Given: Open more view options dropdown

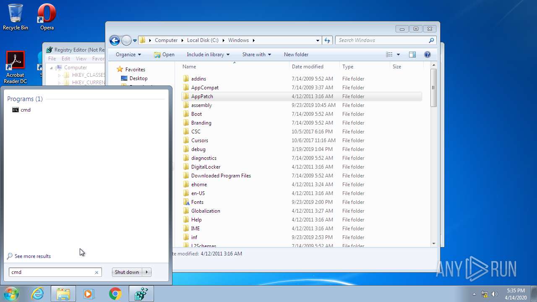Looking at the screenshot, I should click(x=398, y=55).
